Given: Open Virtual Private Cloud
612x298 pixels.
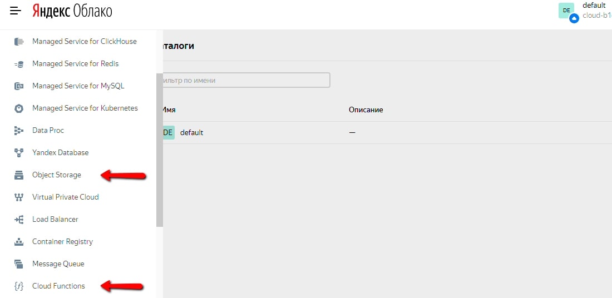Looking at the screenshot, I should pyautogui.click(x=66, y=197).
